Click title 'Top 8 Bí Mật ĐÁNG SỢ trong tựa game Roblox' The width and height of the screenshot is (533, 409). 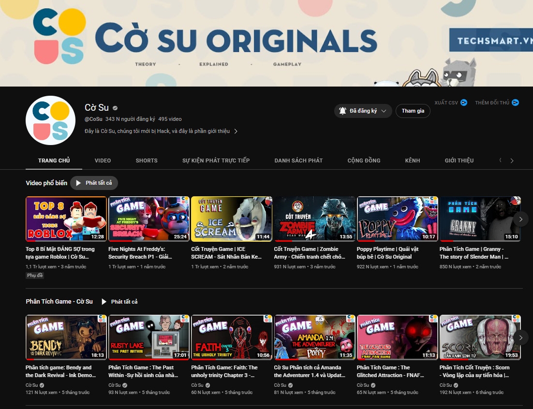pos(60,253)
